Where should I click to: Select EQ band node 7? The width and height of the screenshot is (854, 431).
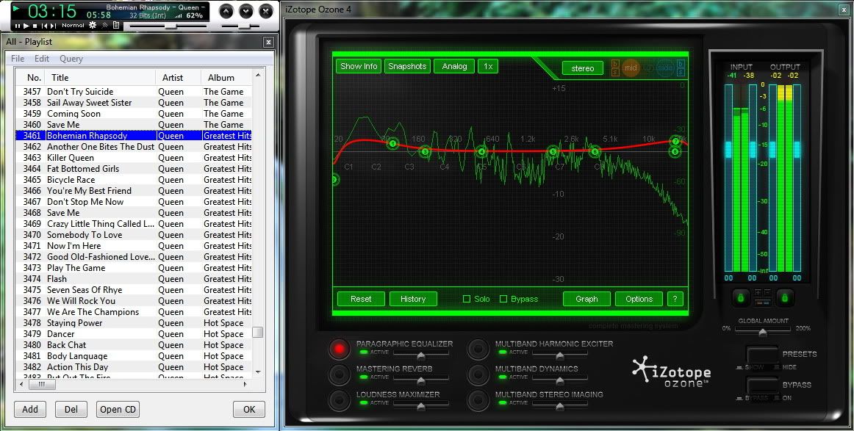coord(676,142)
